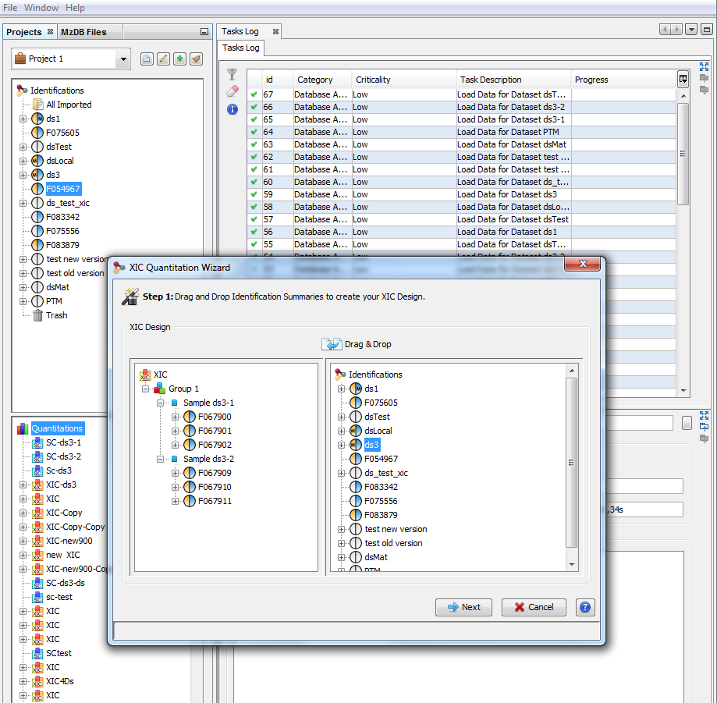The image size is (717, 703).
Task: Open the Window menu
Action: point(41,8)
